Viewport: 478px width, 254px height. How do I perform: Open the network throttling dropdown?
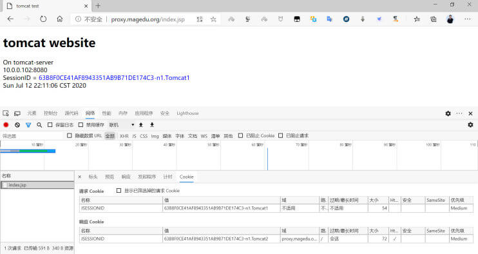point(122,124)
